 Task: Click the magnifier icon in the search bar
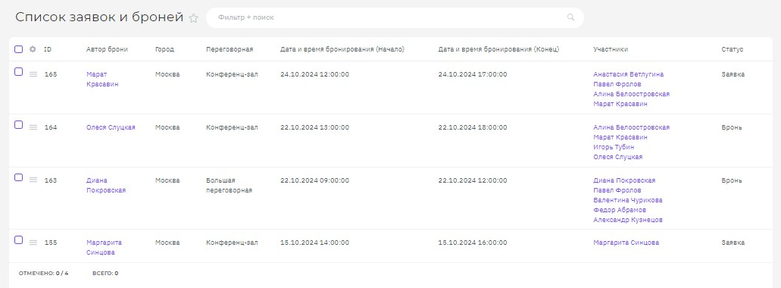(571, 17)
